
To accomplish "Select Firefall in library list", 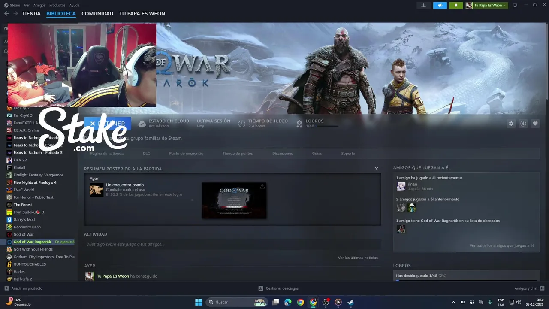I will [x=19, y=167].
